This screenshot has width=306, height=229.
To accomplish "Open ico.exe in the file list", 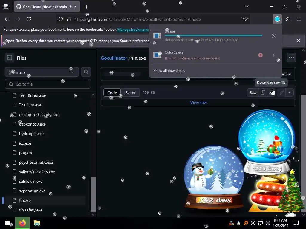I will (x=25, y=143).
